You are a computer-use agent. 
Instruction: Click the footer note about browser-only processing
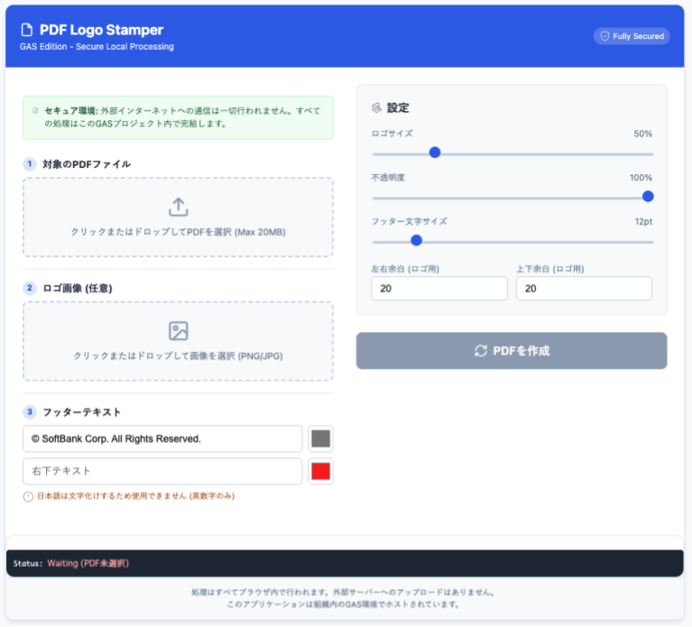click(343, 593)
